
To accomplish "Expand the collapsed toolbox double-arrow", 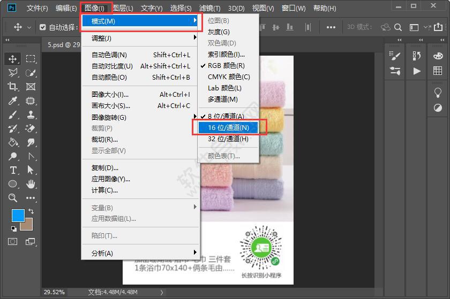I will tap(7, 40).
